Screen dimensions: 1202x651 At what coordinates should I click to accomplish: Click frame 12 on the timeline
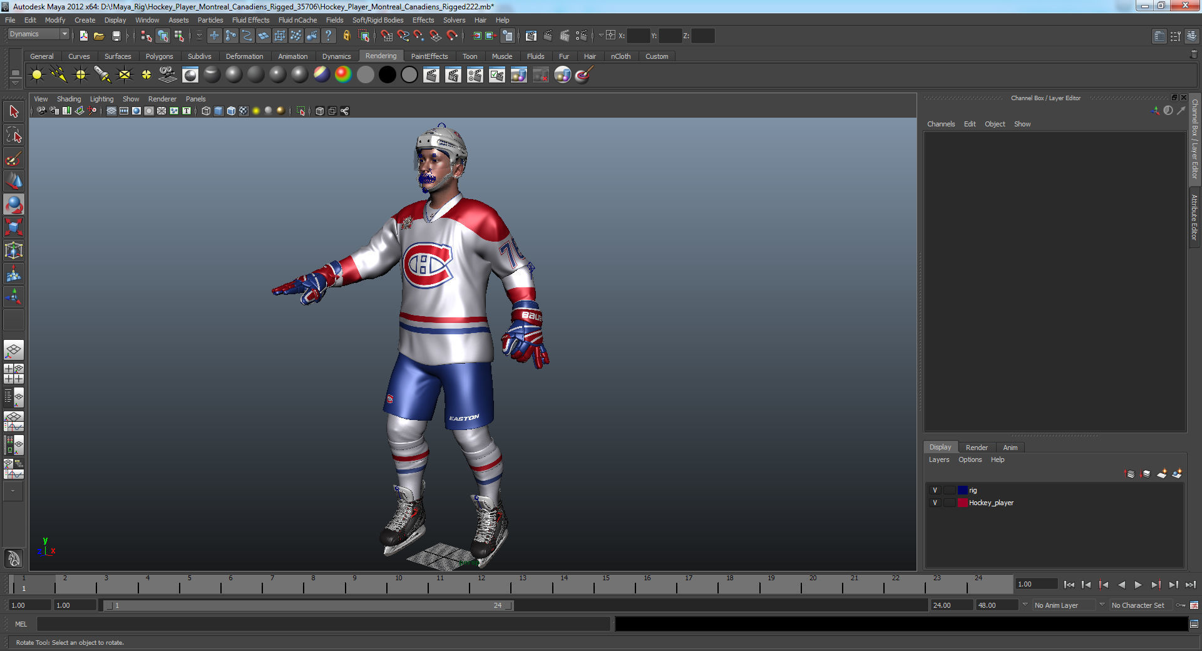click(x=481, y=583)
